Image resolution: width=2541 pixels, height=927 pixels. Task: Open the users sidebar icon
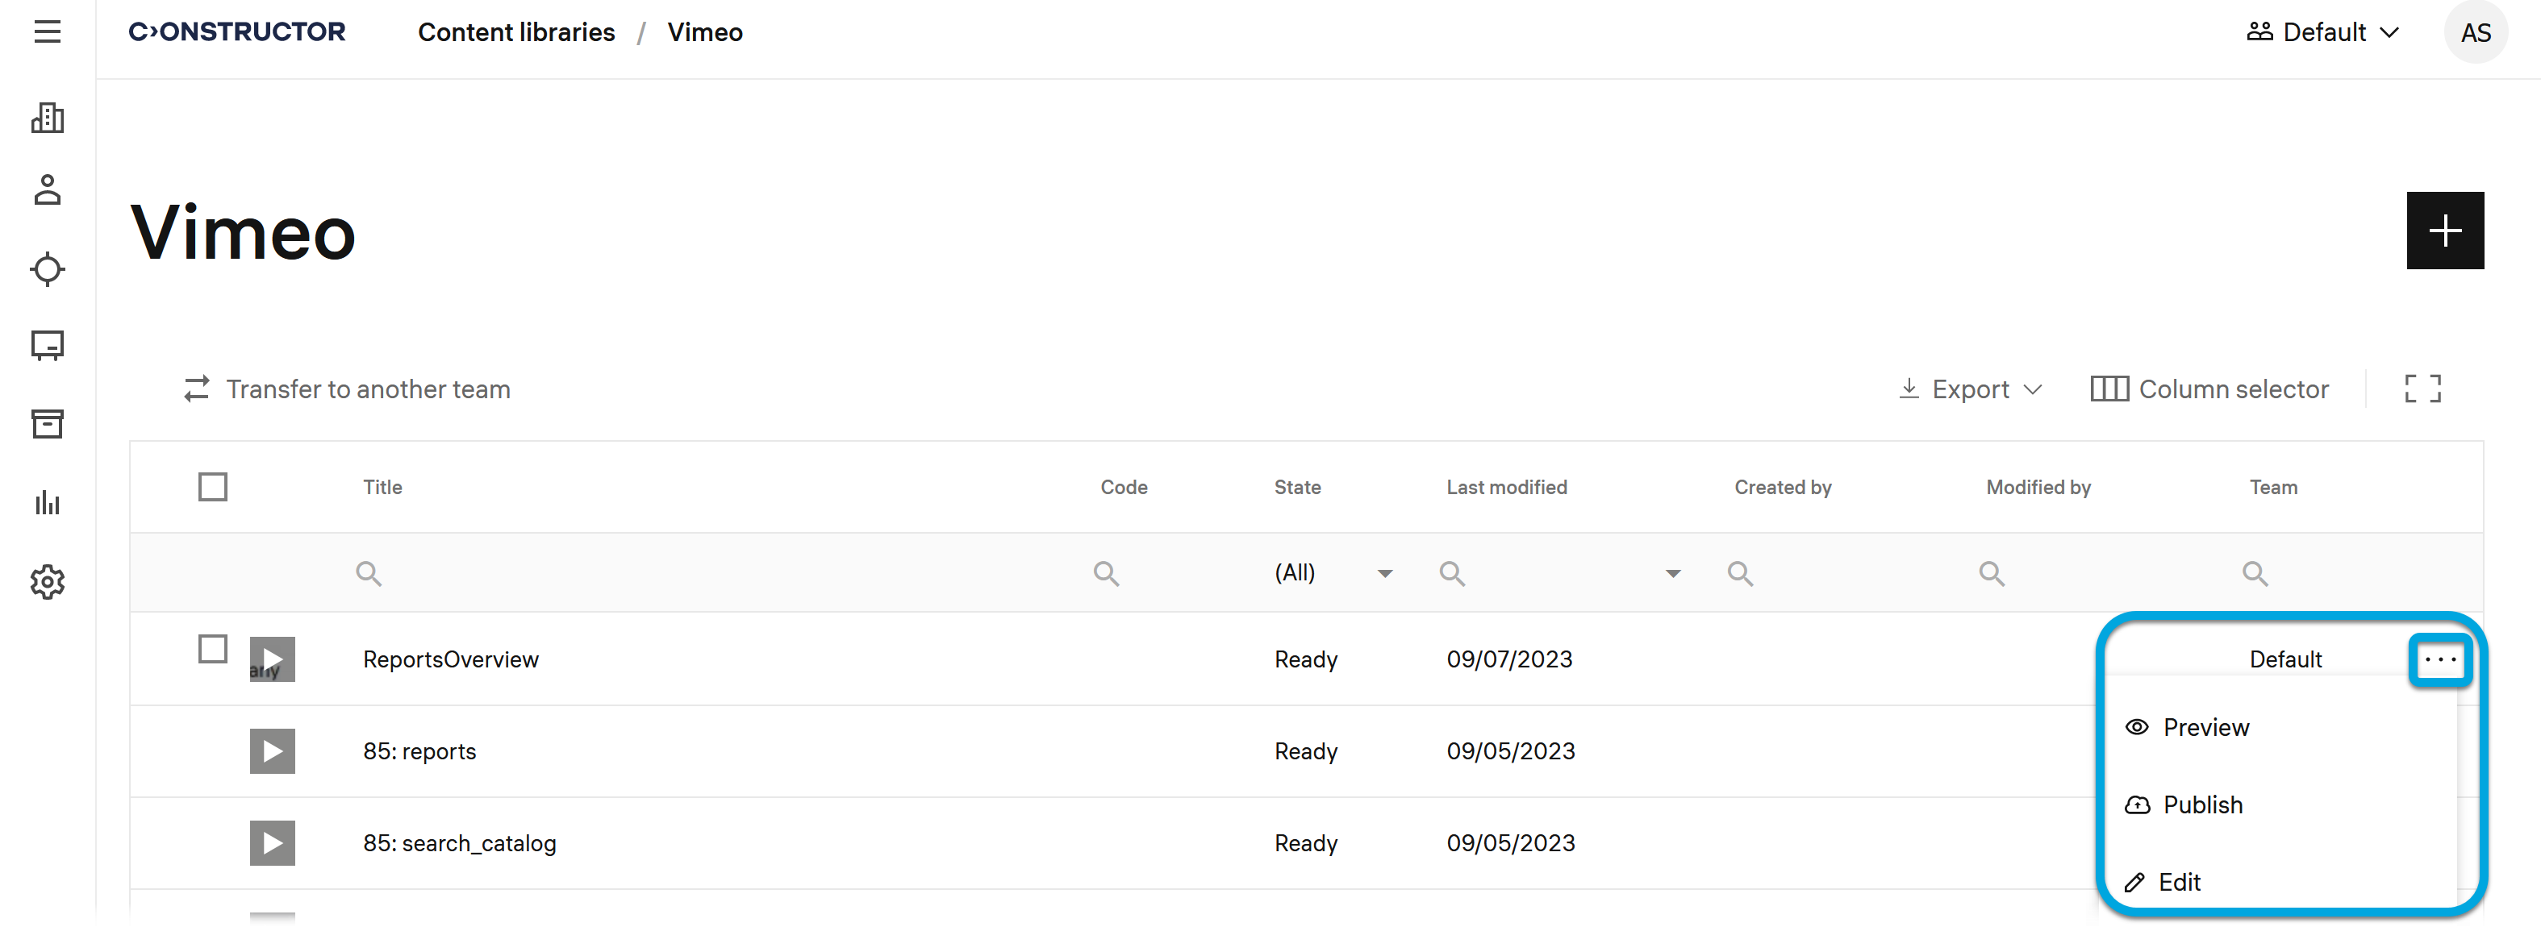coord(48,189)
